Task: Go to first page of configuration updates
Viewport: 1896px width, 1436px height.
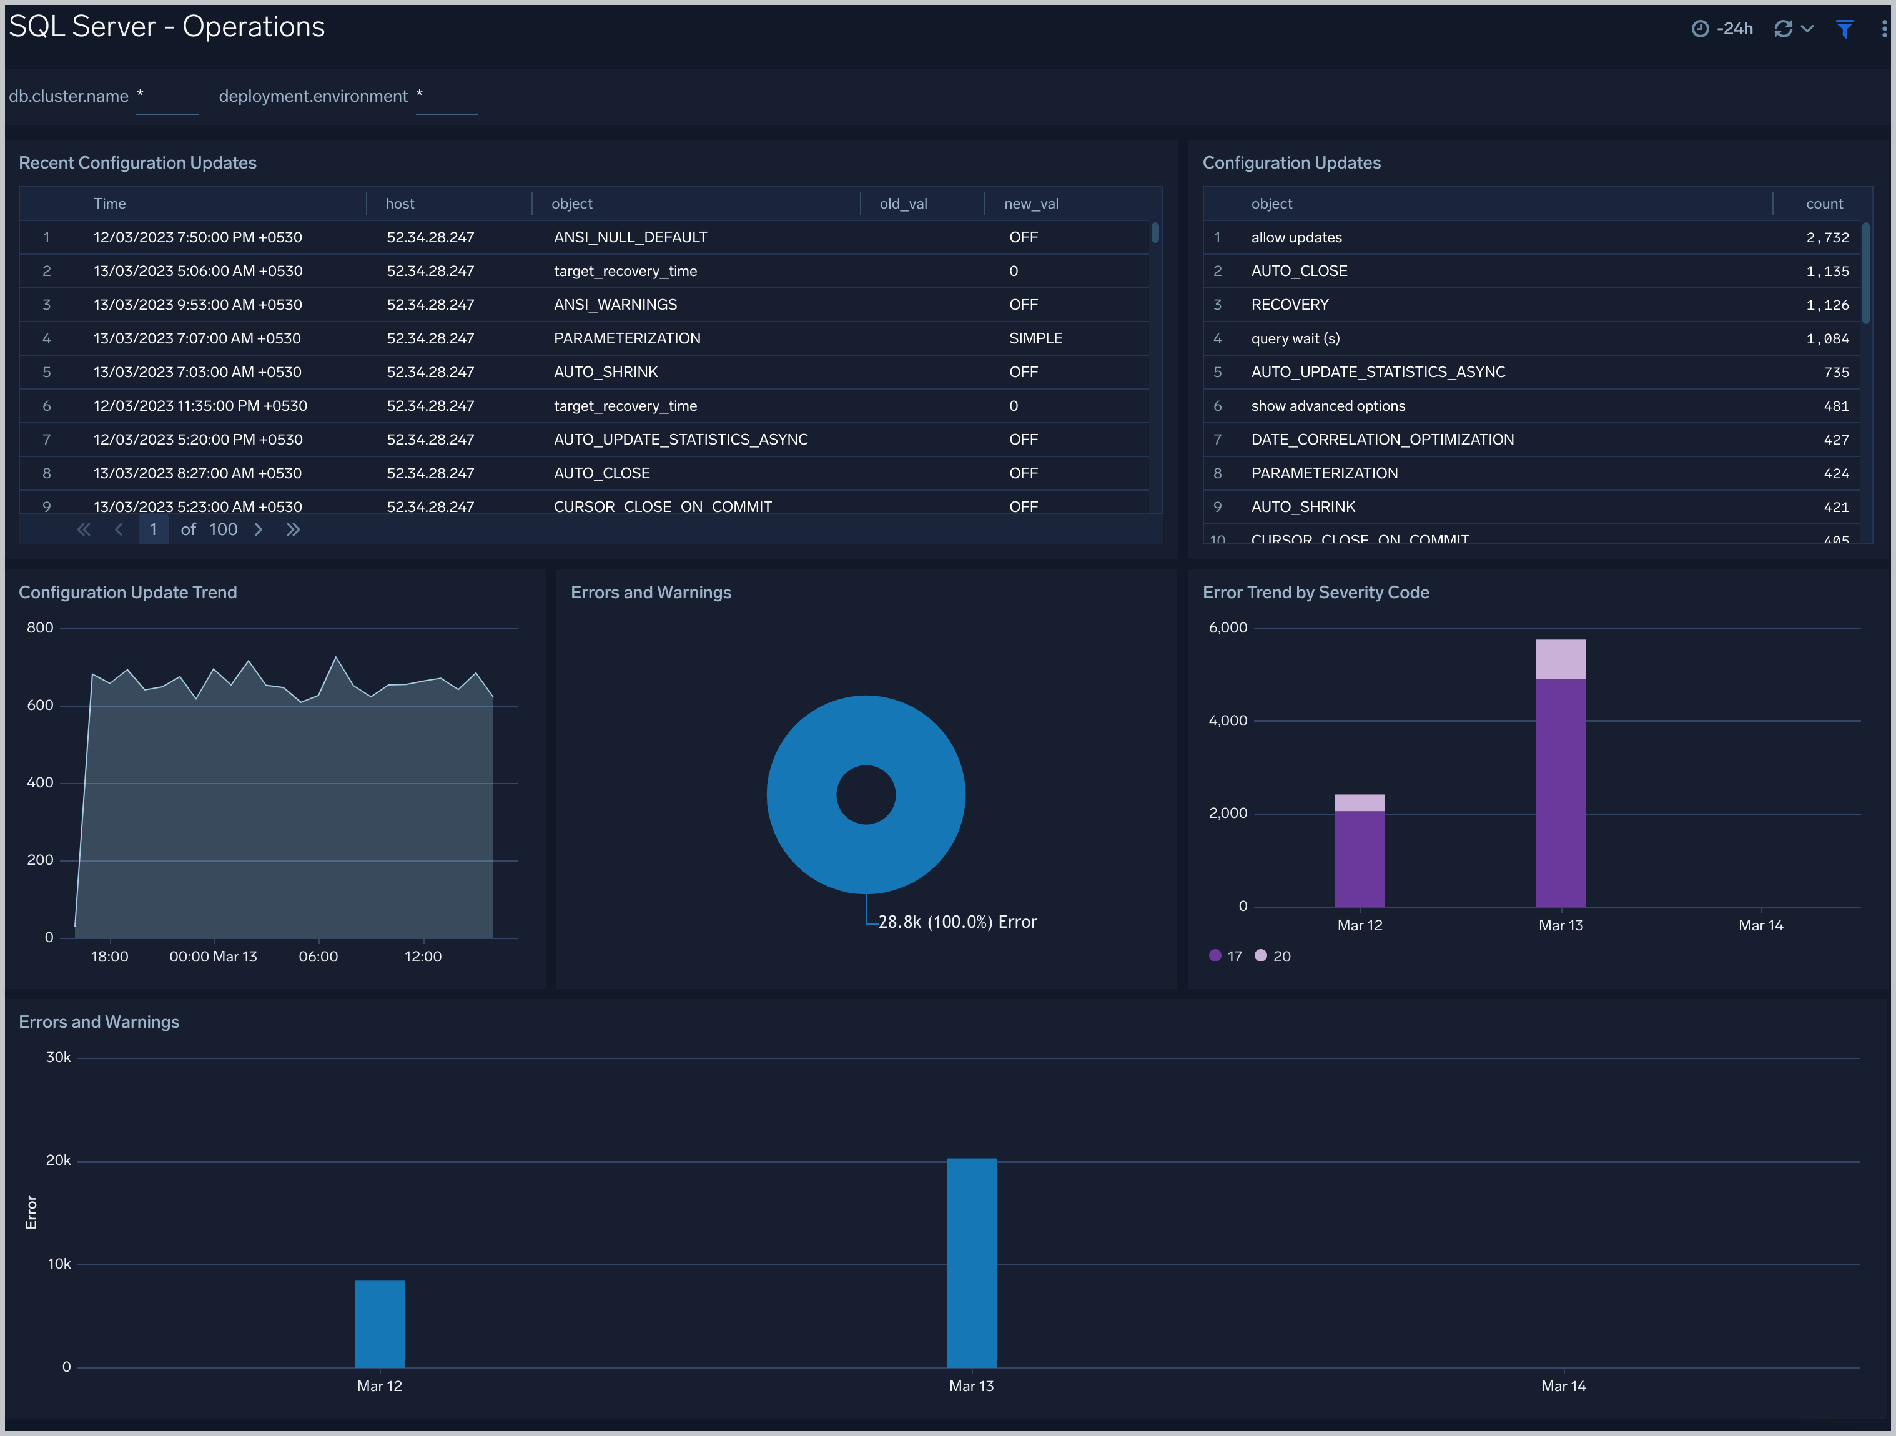Action: (x=83, y=529)
